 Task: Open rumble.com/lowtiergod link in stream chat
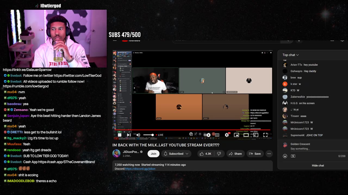tap(26, 86)
